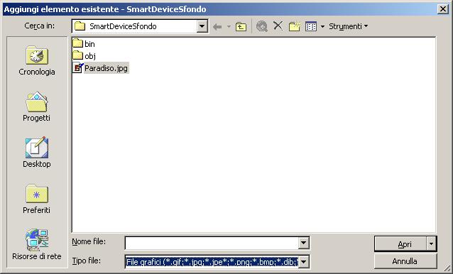
Task: Open the Preferiti favorites shortcut
Action: point(36,199)
